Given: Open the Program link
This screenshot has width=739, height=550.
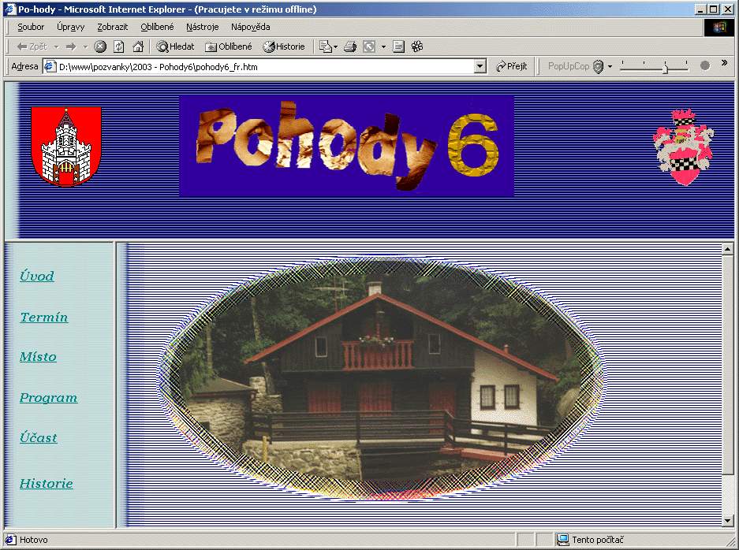Looking at the screenshot, I should (48, 398).
